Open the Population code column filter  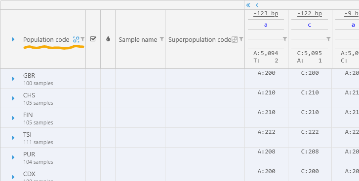click(x=82, y=39)
